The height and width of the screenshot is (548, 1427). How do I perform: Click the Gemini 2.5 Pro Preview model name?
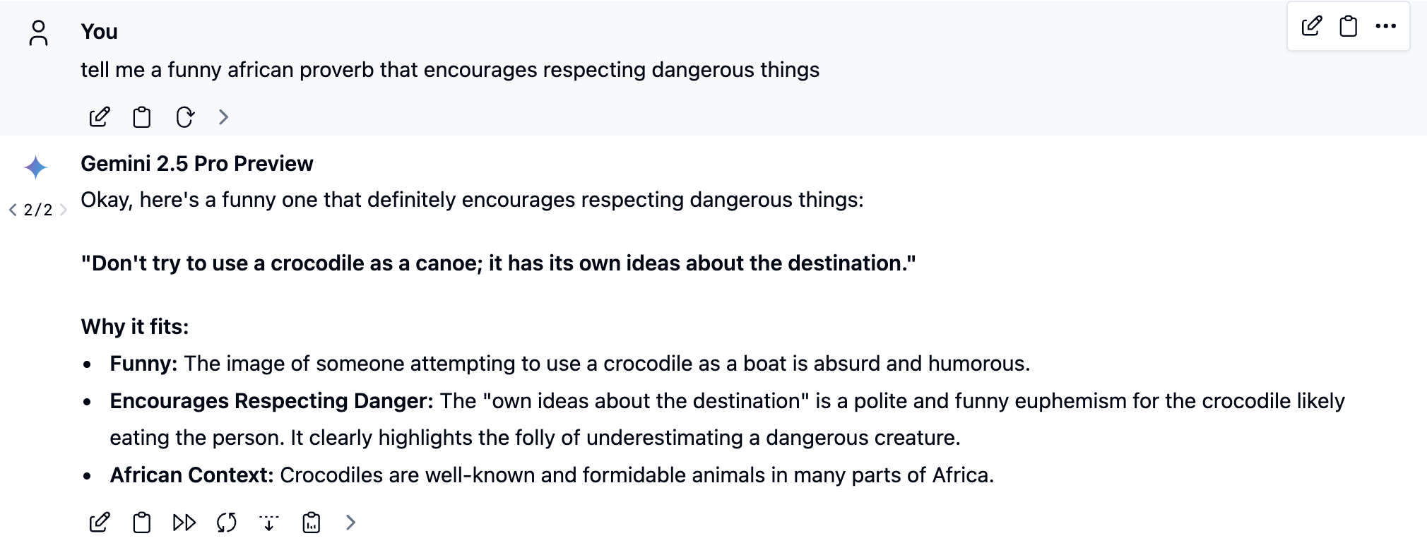pyautogui.click(x=196, y=164)
